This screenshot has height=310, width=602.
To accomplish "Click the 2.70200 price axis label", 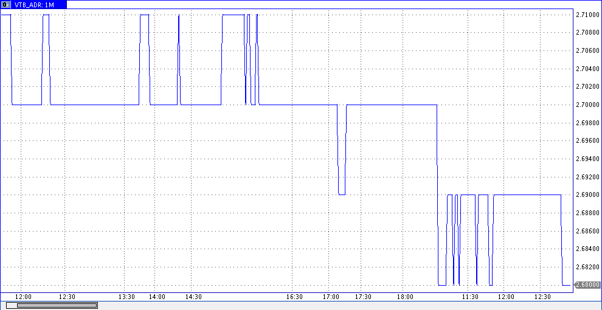I will [x=587, y=87].
